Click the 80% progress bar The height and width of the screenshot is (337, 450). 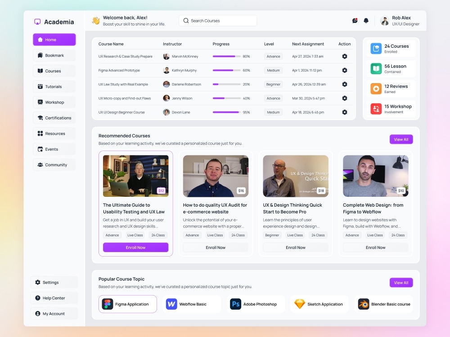[226, 57]
